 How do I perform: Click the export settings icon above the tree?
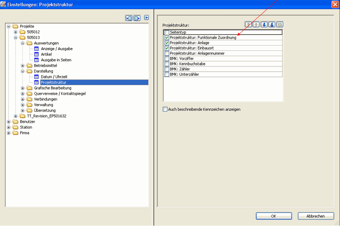pyautogui.click(x=137, y=18)
